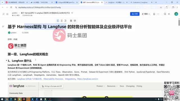Open the browser tab search dropdown

tap(2, 2)
